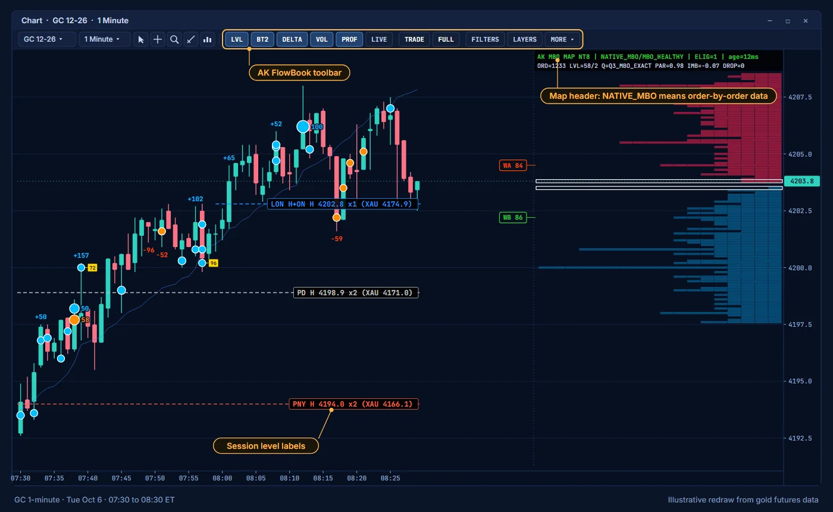Toggle the LVL levels button
Image resolution: width=833 pixels, height=512 pixels.
point(237,39)
